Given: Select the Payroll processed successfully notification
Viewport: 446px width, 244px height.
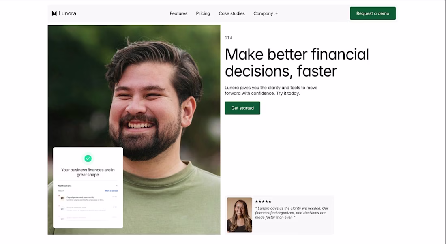Looking at the screenshot, I should (88, 199).
